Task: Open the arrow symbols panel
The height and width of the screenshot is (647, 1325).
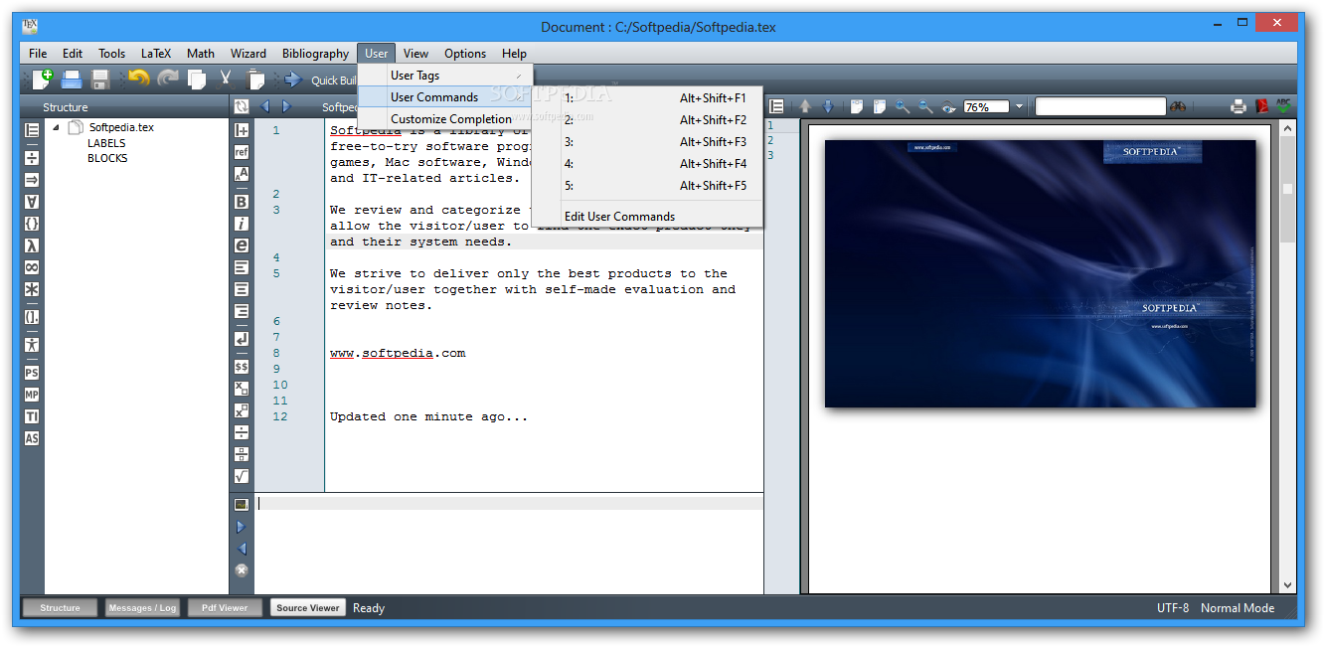Action: [x=32, y=180]
